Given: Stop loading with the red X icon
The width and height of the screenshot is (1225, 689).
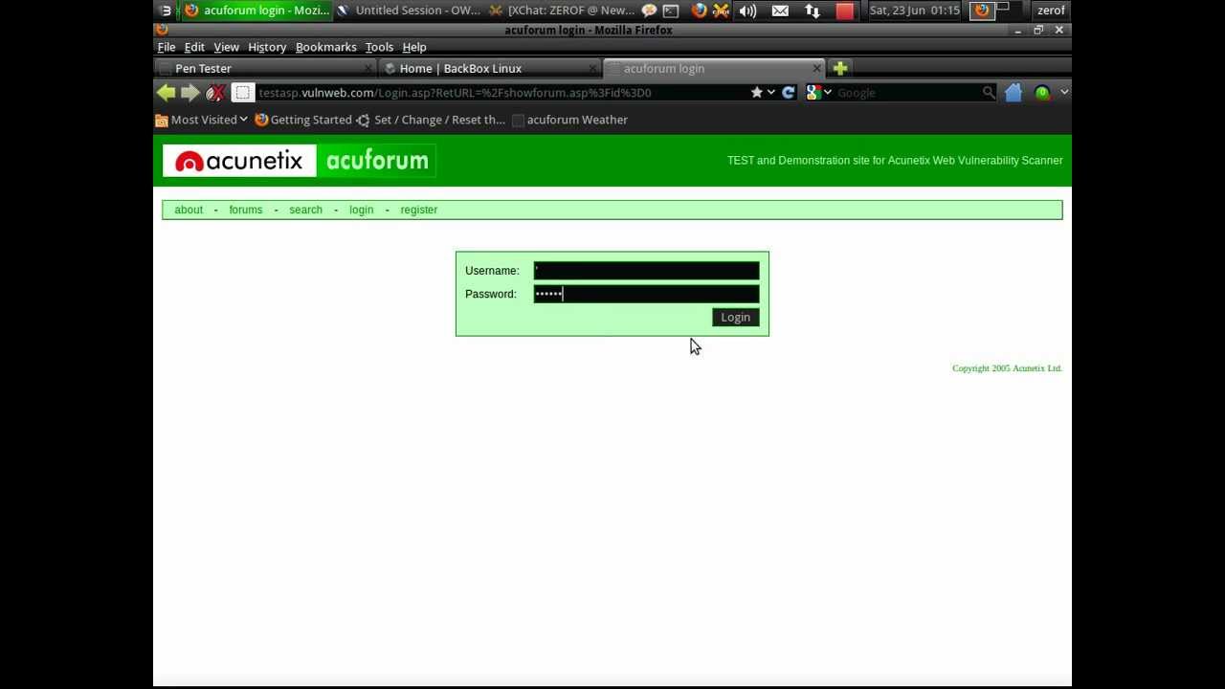Looking at the screenshot, I should 215,93.
